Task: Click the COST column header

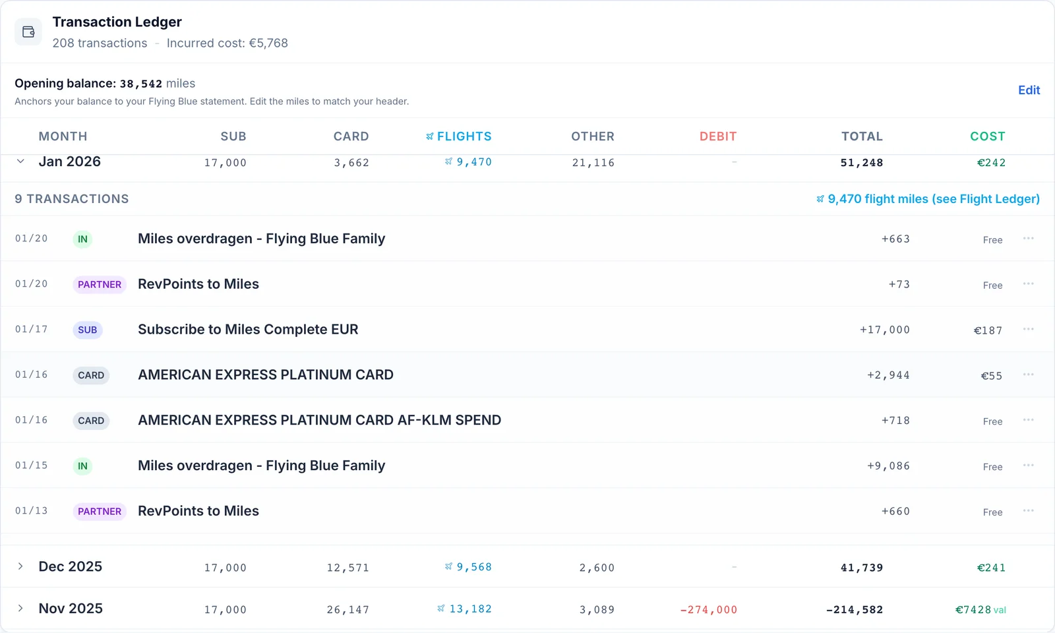Action: pos(988,136)
